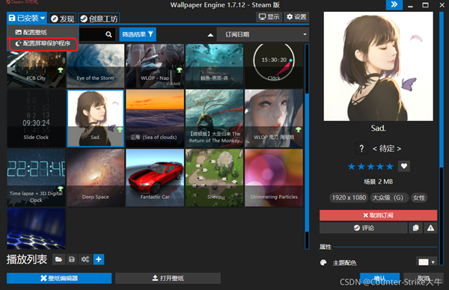Click the 1920 x 1080 resolution tag
Viewport: 449px width, 290px height.
[349, 197]
